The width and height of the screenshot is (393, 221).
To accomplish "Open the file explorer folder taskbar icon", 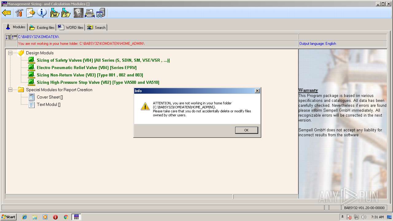I will pyautogui.click(x=35, y=217).
